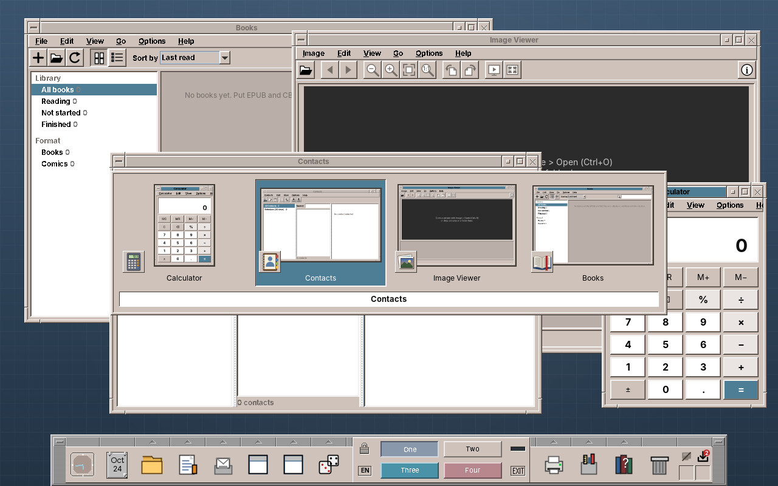Go to the previous image in Image Viewer
778x486 pixels.
[330, 70]
